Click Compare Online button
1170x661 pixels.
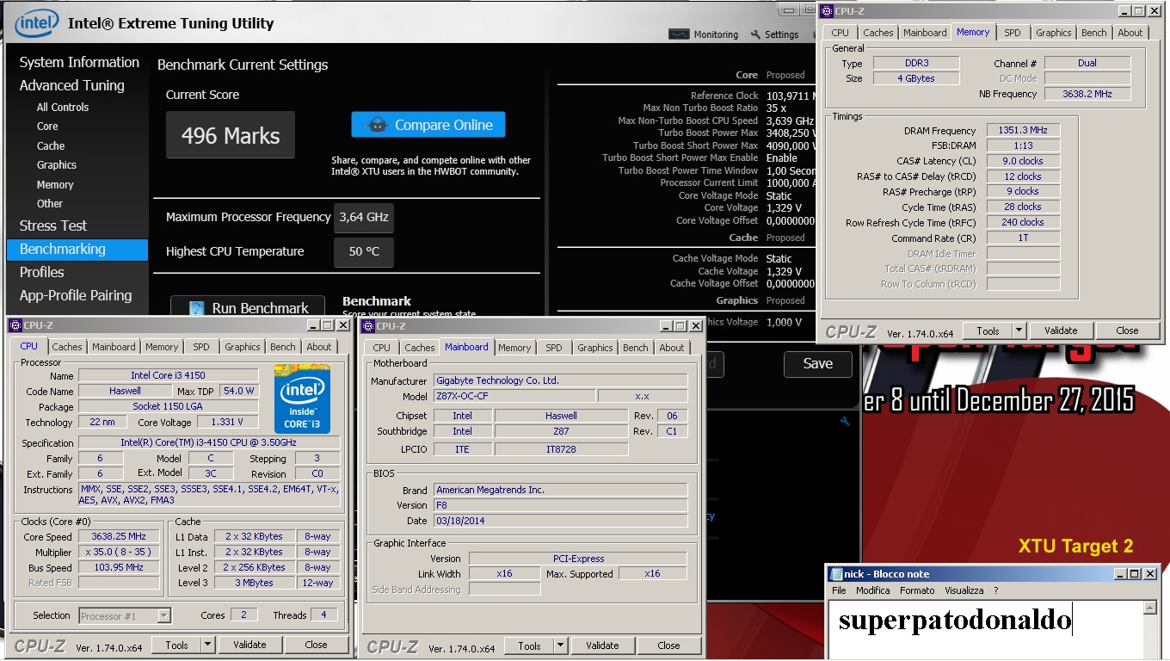pyautogui.click(x=428, y=125)
